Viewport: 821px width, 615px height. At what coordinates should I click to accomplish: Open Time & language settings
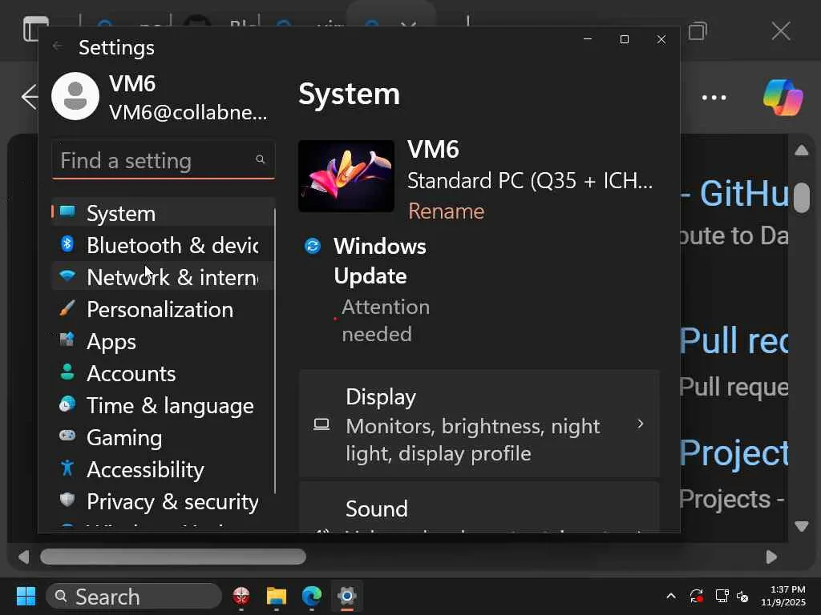tap(169, 405)
